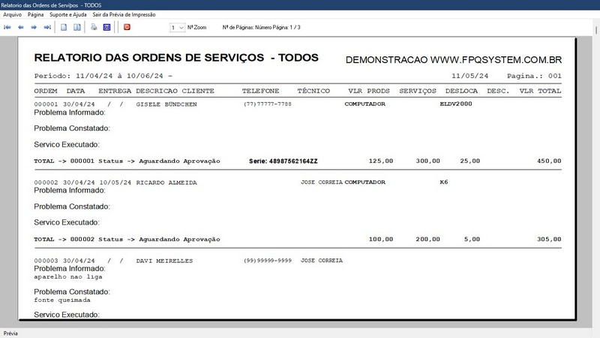Go to the first page arrow icon

coord(7,27)
